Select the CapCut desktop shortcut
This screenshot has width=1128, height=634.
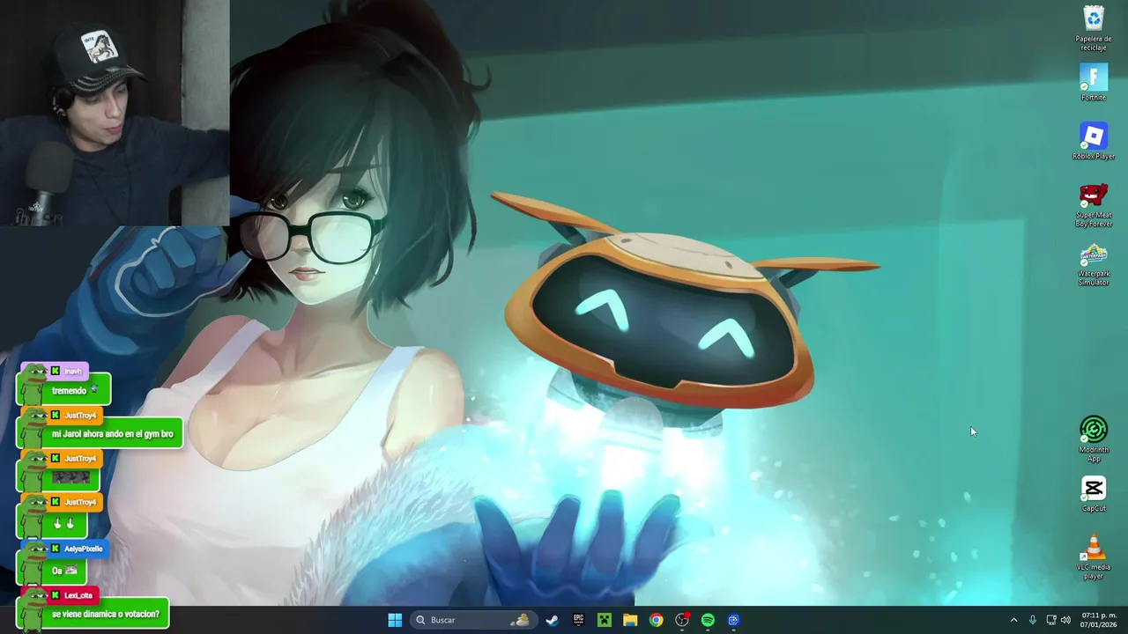click(x=1094, y=493)
